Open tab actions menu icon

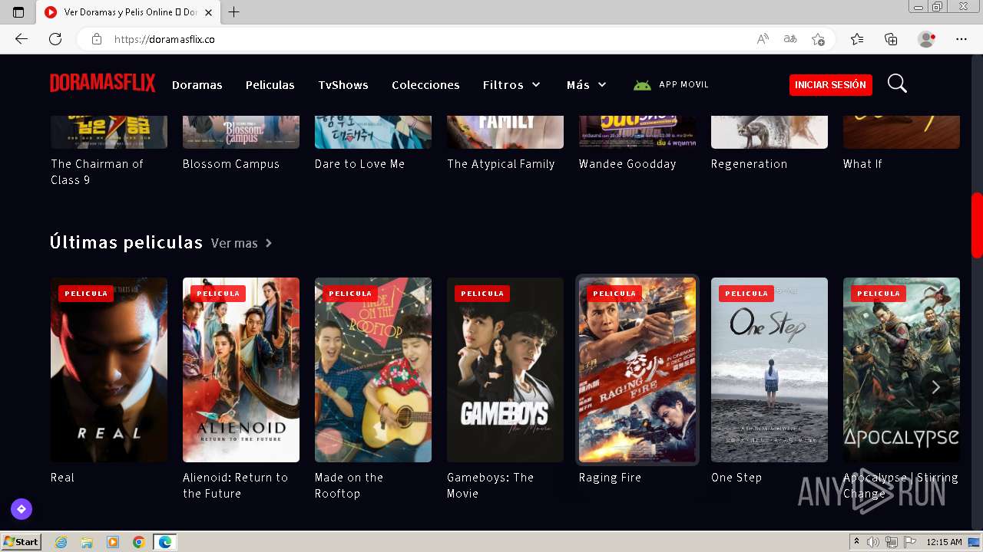point(18,12)
